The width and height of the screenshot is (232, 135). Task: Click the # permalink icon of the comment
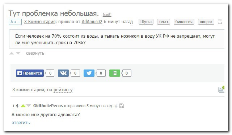point(116,106)
